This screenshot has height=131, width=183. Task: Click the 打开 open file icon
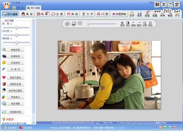tap(132, 14)
